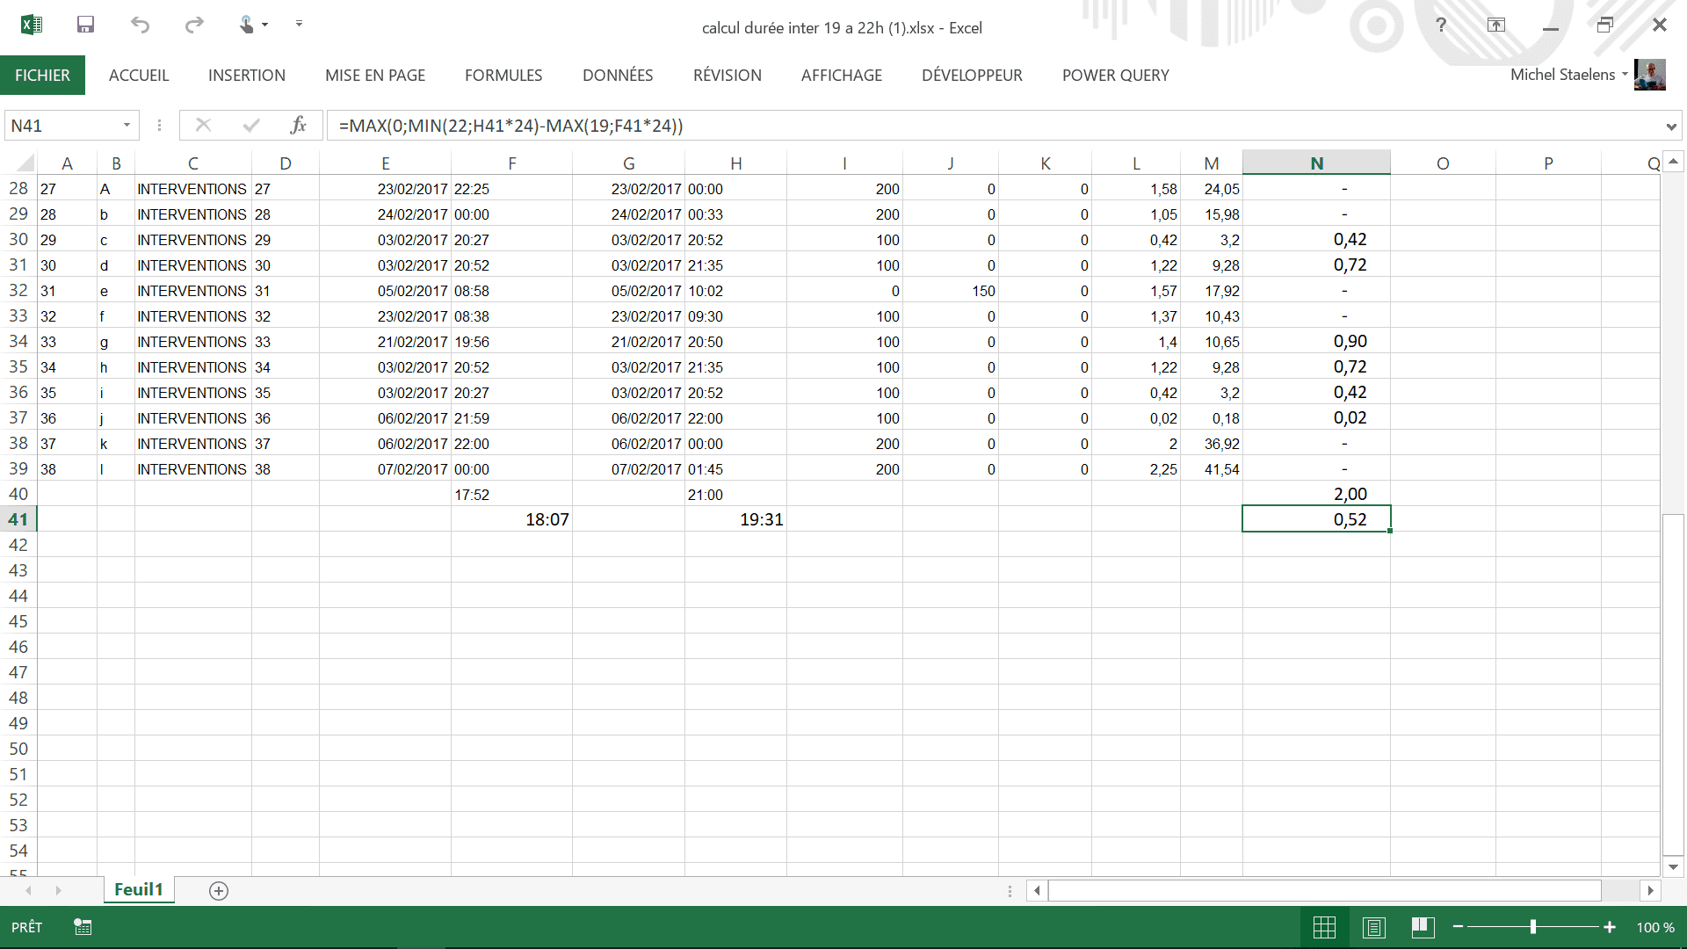Screen dimensions: 1687x949
Task: Click the Help question mark icon
Action: (1441, 25)
